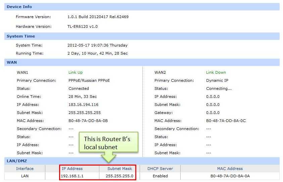
Task: Click the WAN1 Connected status value
Action: pyautogui.click(x=79, y=88)
